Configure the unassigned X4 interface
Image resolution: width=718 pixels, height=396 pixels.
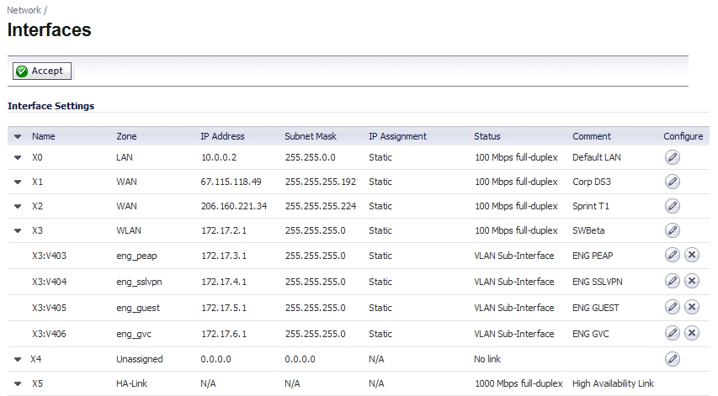click(673, 359)
